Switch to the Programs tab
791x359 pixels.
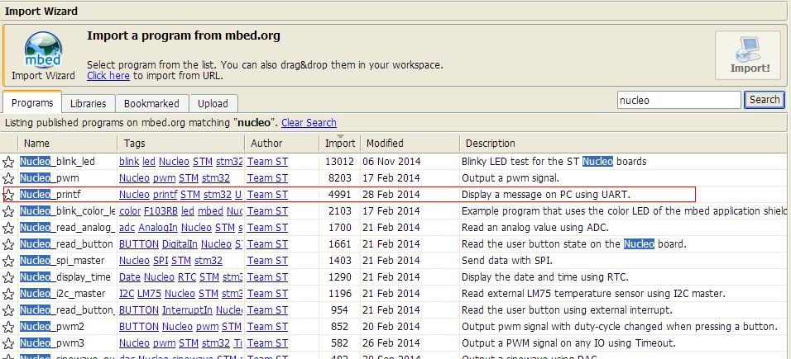pos(32,102)
